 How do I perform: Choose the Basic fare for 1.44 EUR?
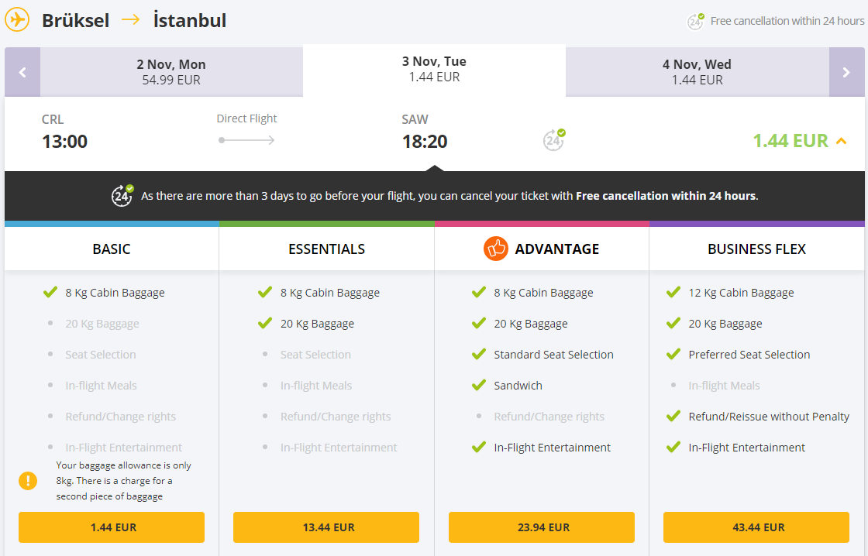(x=112, y=527)
